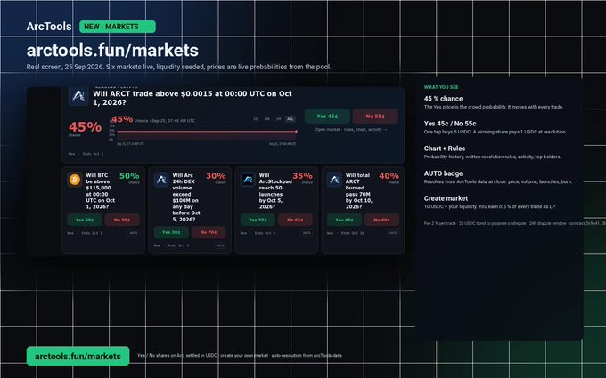Screen dimensions: 606x378
Task: Click the 35% chance on ArcStockpad card
Action: pyautogui.click(x=302, y=176)
